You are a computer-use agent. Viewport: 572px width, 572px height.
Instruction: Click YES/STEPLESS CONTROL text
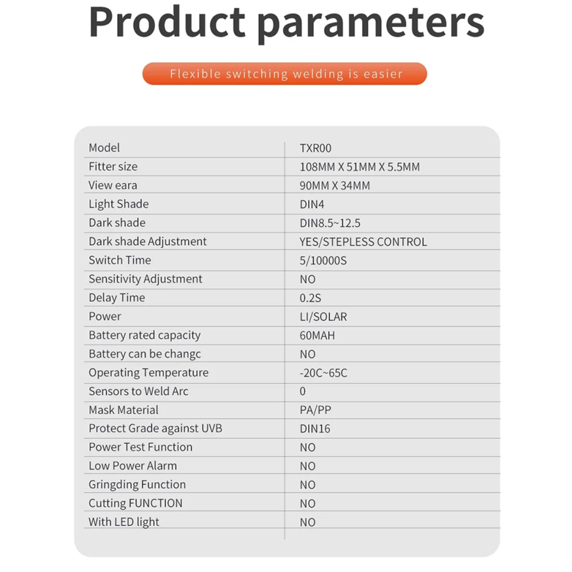(363, 242)
